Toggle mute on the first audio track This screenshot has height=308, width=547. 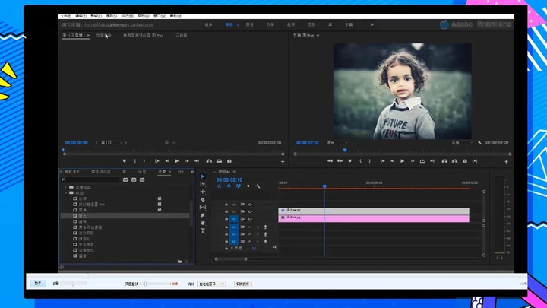click(250, 227)
